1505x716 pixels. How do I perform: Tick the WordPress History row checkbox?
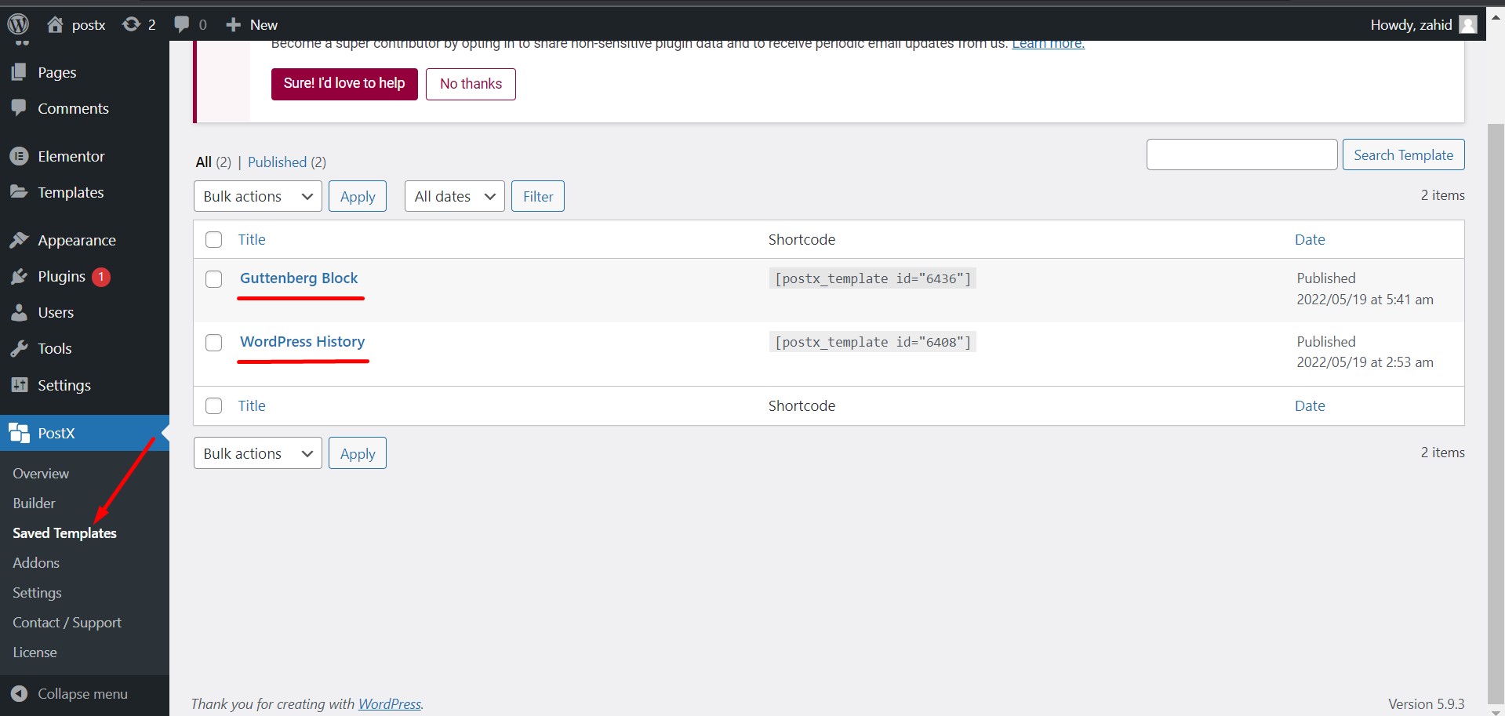(213, 343)
